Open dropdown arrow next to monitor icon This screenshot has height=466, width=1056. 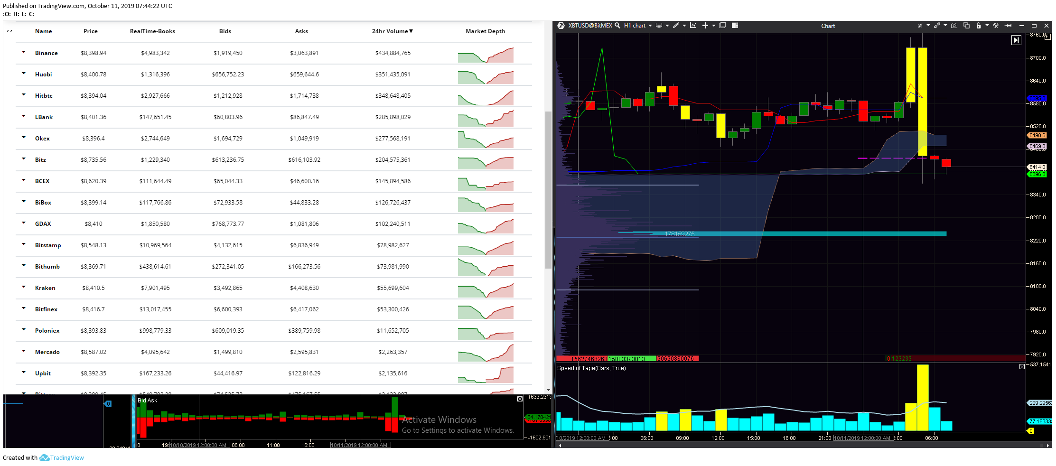(667, 26)
